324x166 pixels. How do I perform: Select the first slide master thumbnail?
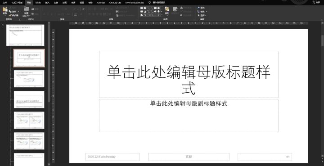coord(25,35)
